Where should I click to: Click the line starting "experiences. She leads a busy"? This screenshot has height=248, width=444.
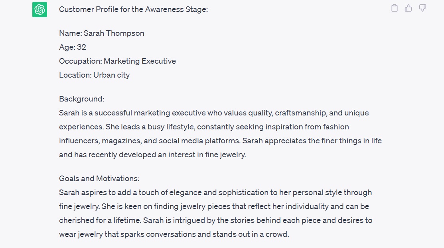click(204, 127)
